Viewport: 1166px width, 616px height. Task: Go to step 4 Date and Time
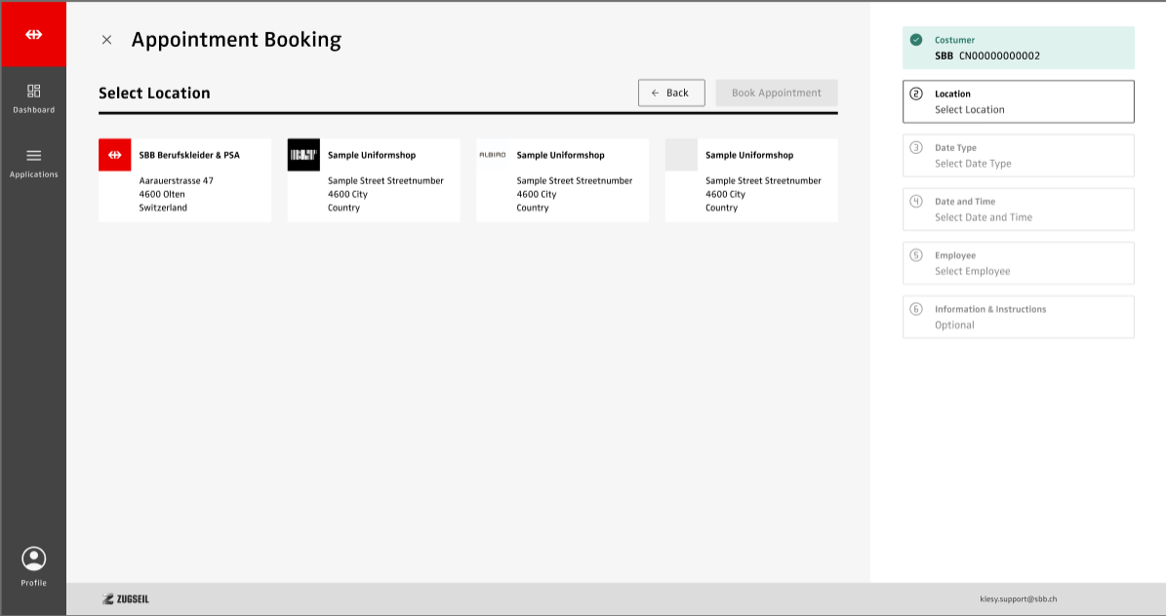click(x=1018, y=210)
